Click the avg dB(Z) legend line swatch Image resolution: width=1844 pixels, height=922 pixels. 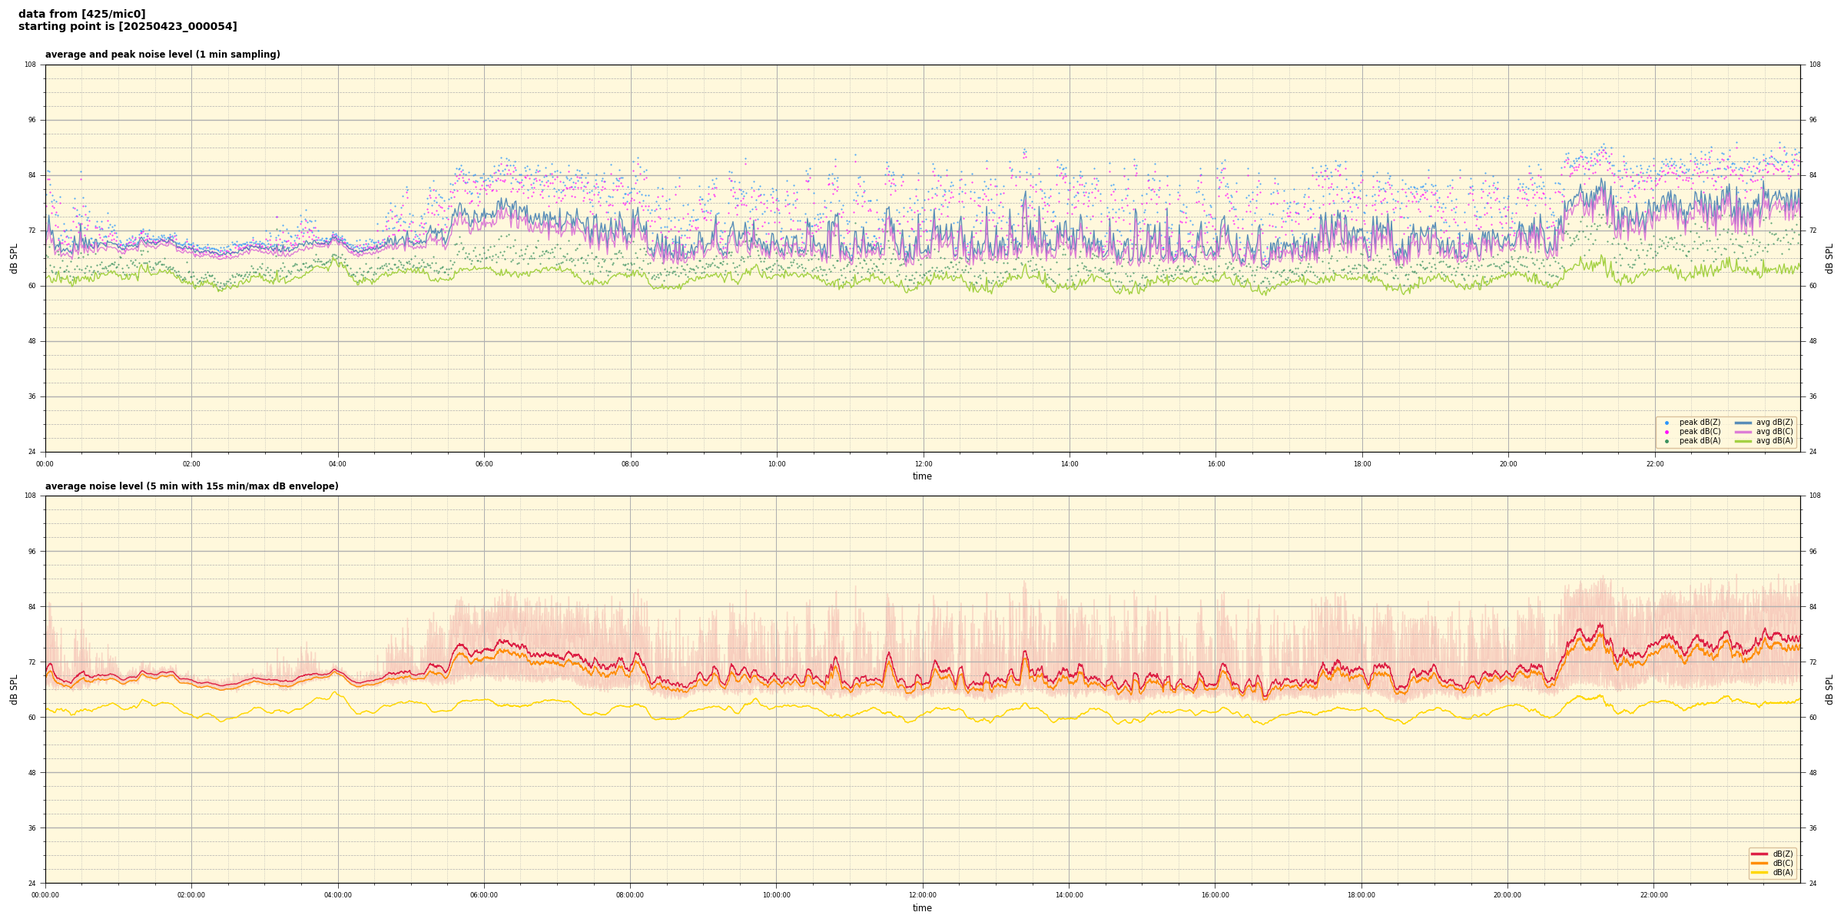(x=1743, y=423)
